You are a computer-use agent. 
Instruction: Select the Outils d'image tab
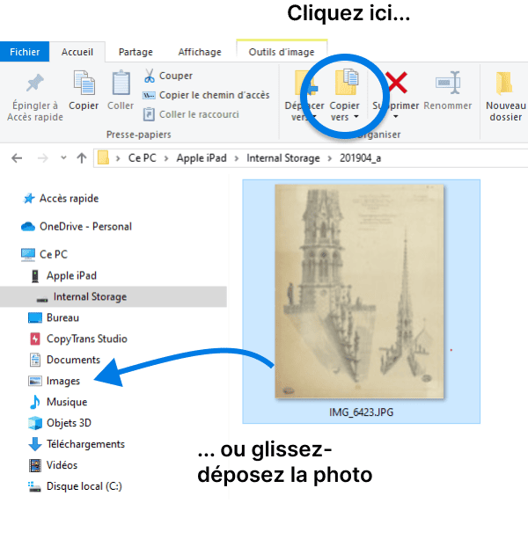tap(282, 52)
